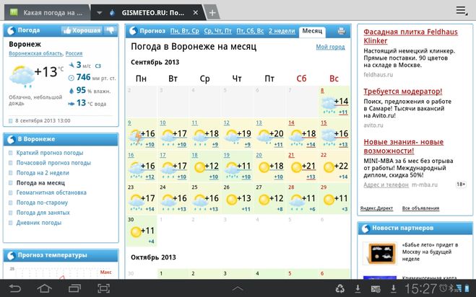This screenshot has width=476, height=297.
Task: Click the print forecast icon
Action: [x=341, y=32]
